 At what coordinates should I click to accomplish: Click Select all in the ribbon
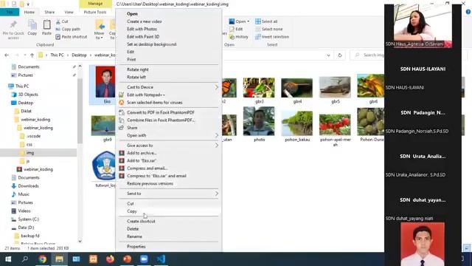(266, 21)
